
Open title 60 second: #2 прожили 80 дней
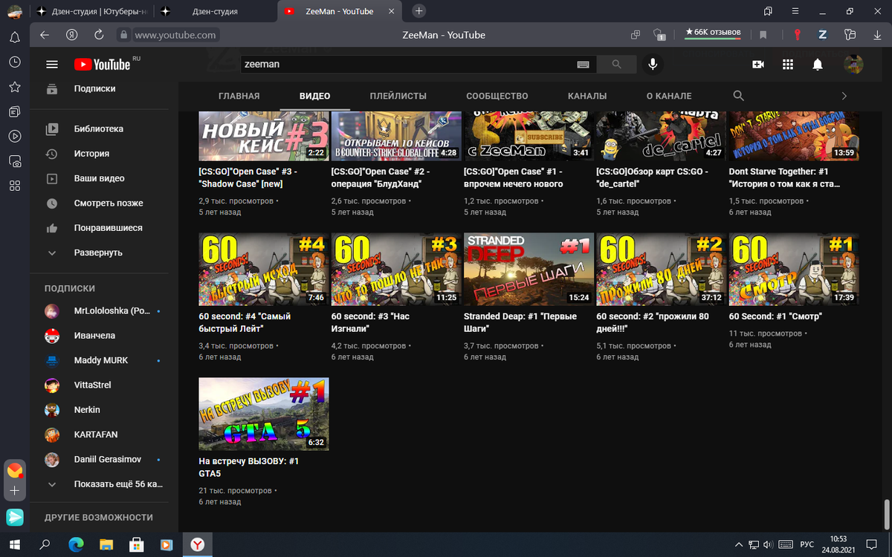pos(653,322)
